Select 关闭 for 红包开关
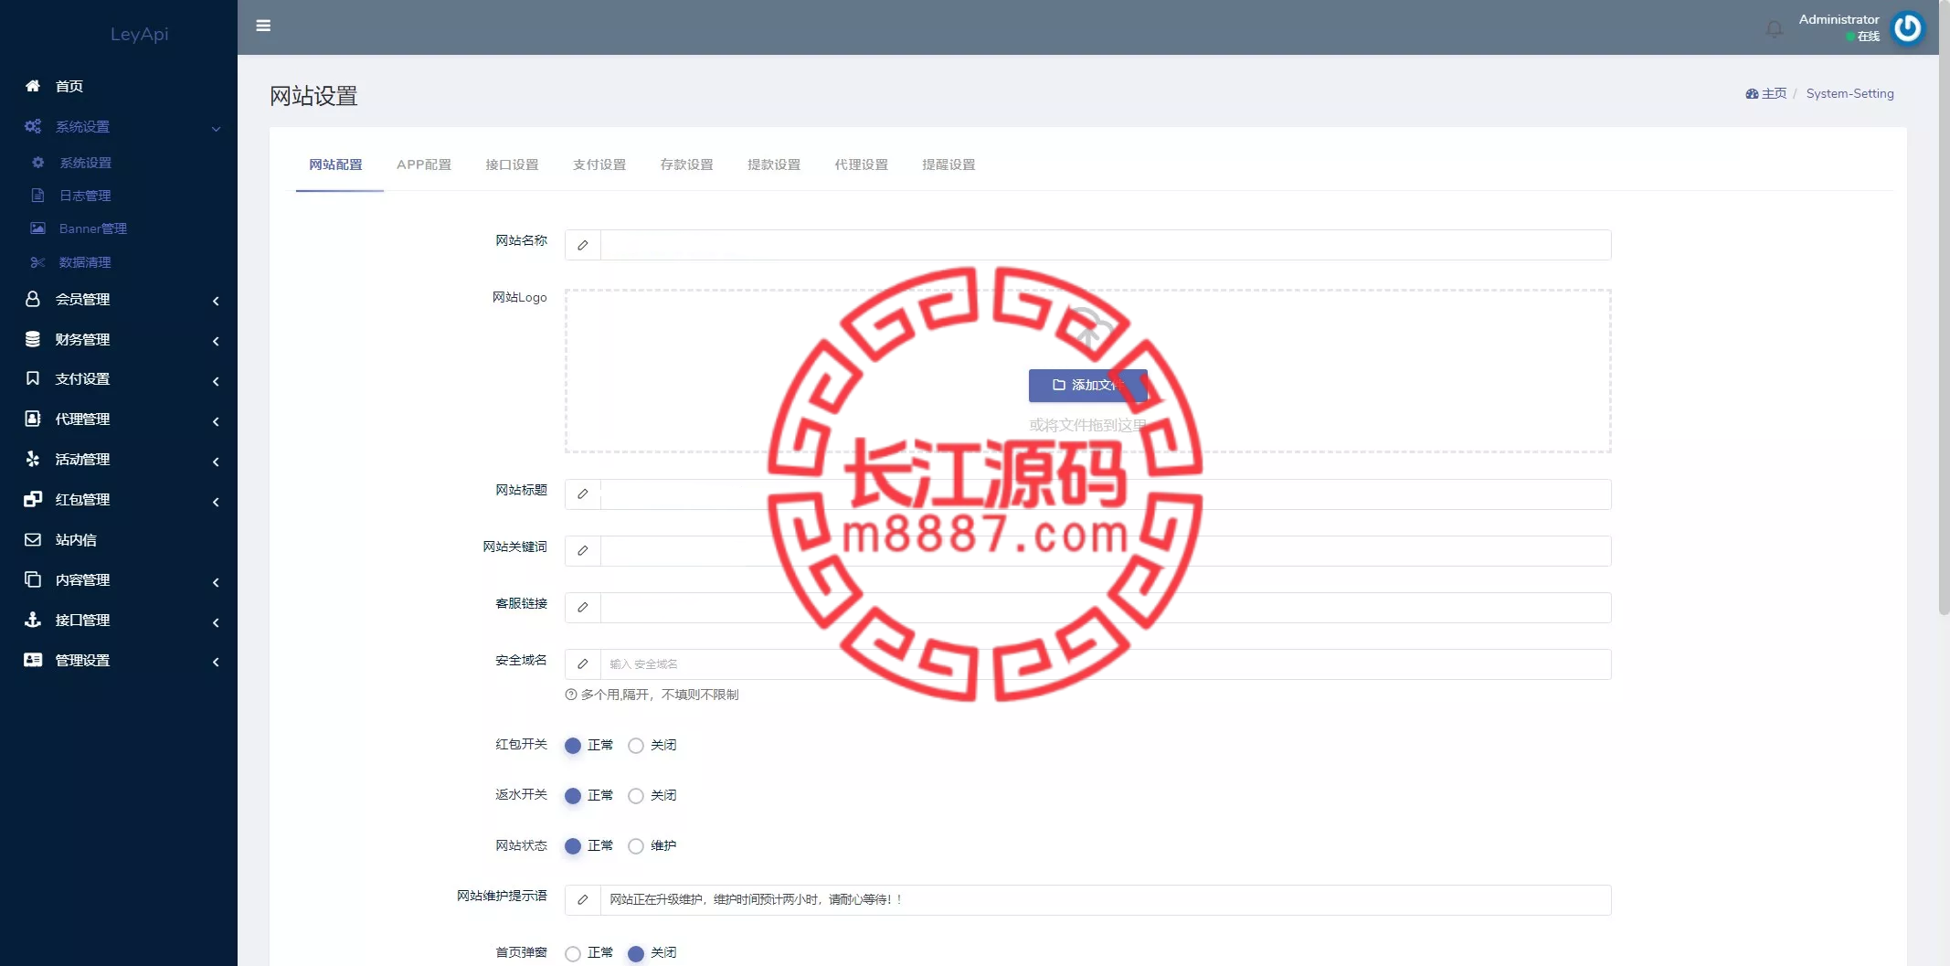Viewport: 1950px width, 966px height. 636,746
